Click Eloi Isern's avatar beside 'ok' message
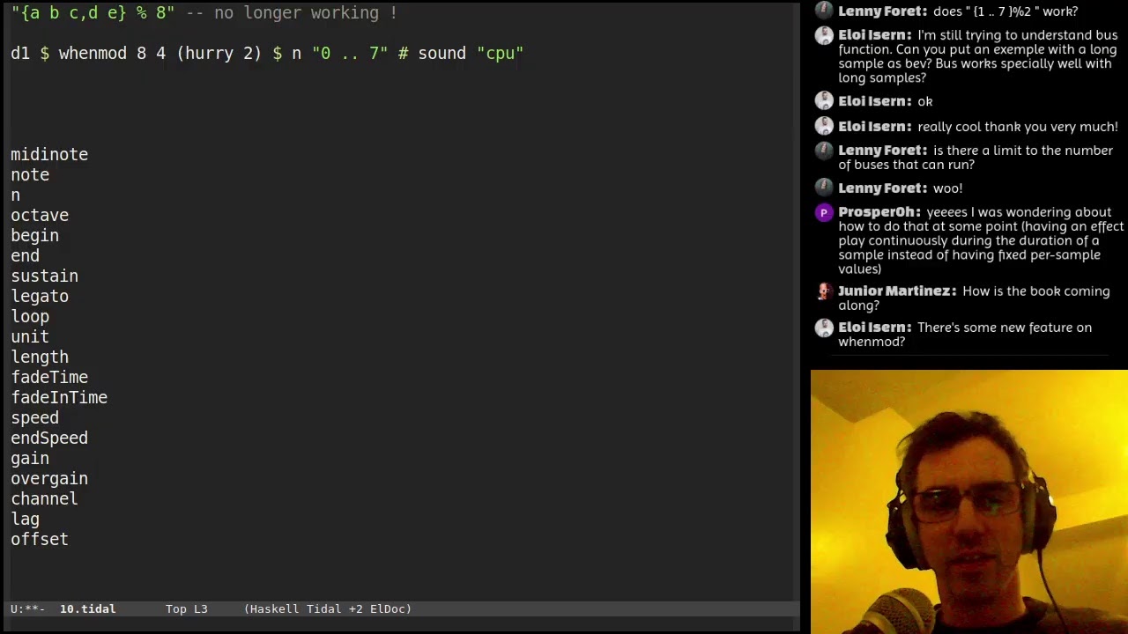1128x634 pixels. pos(824,101)
